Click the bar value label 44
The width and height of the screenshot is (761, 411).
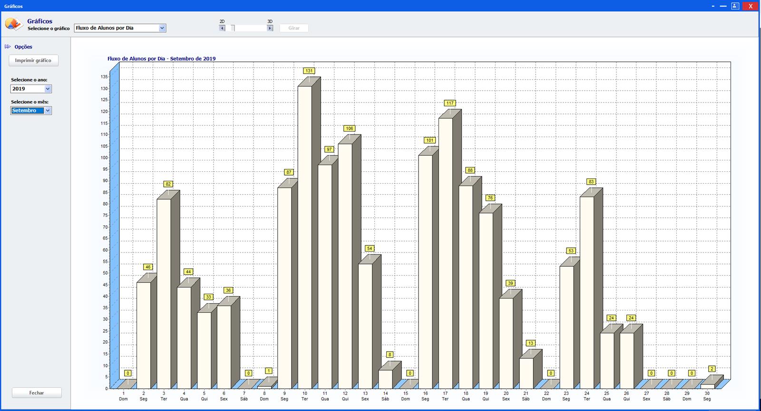(x=188, y=272)
